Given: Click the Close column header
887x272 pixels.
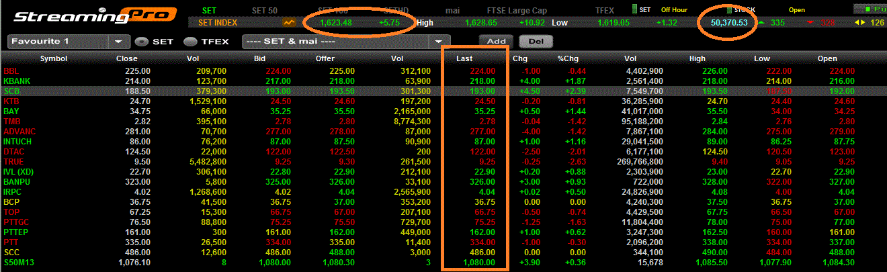Looking at the screenshot, I should [126, 58].
